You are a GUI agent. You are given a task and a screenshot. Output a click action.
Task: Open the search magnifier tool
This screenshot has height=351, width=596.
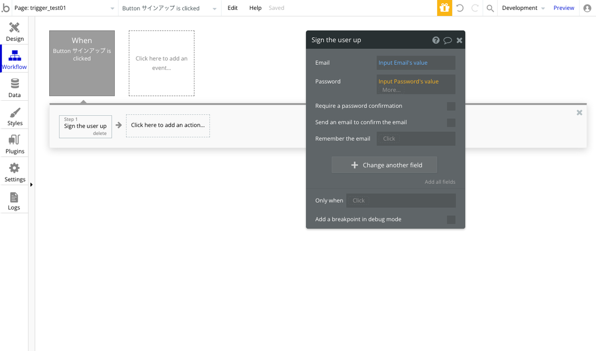tap(490, 8)
